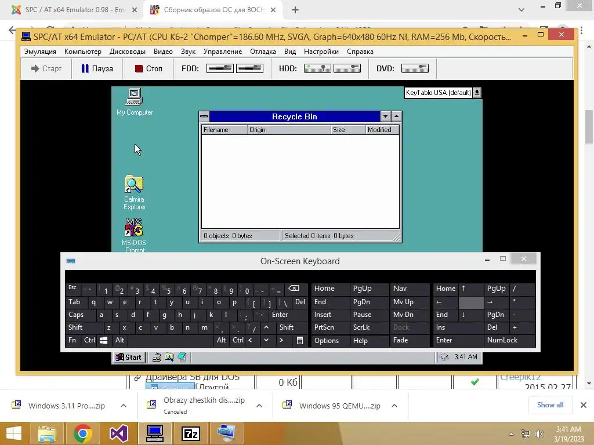The width and height of the screenshot is (594, 445).
Task: Click Chrome tab search chevron
Action: [521, 10]
